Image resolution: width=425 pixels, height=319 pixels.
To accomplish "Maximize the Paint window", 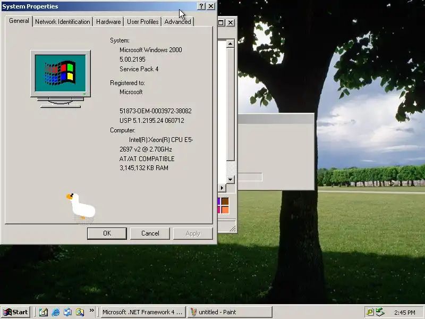I will 221,22.
